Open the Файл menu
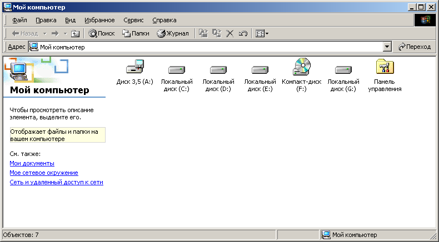 [x=20, y=20]
